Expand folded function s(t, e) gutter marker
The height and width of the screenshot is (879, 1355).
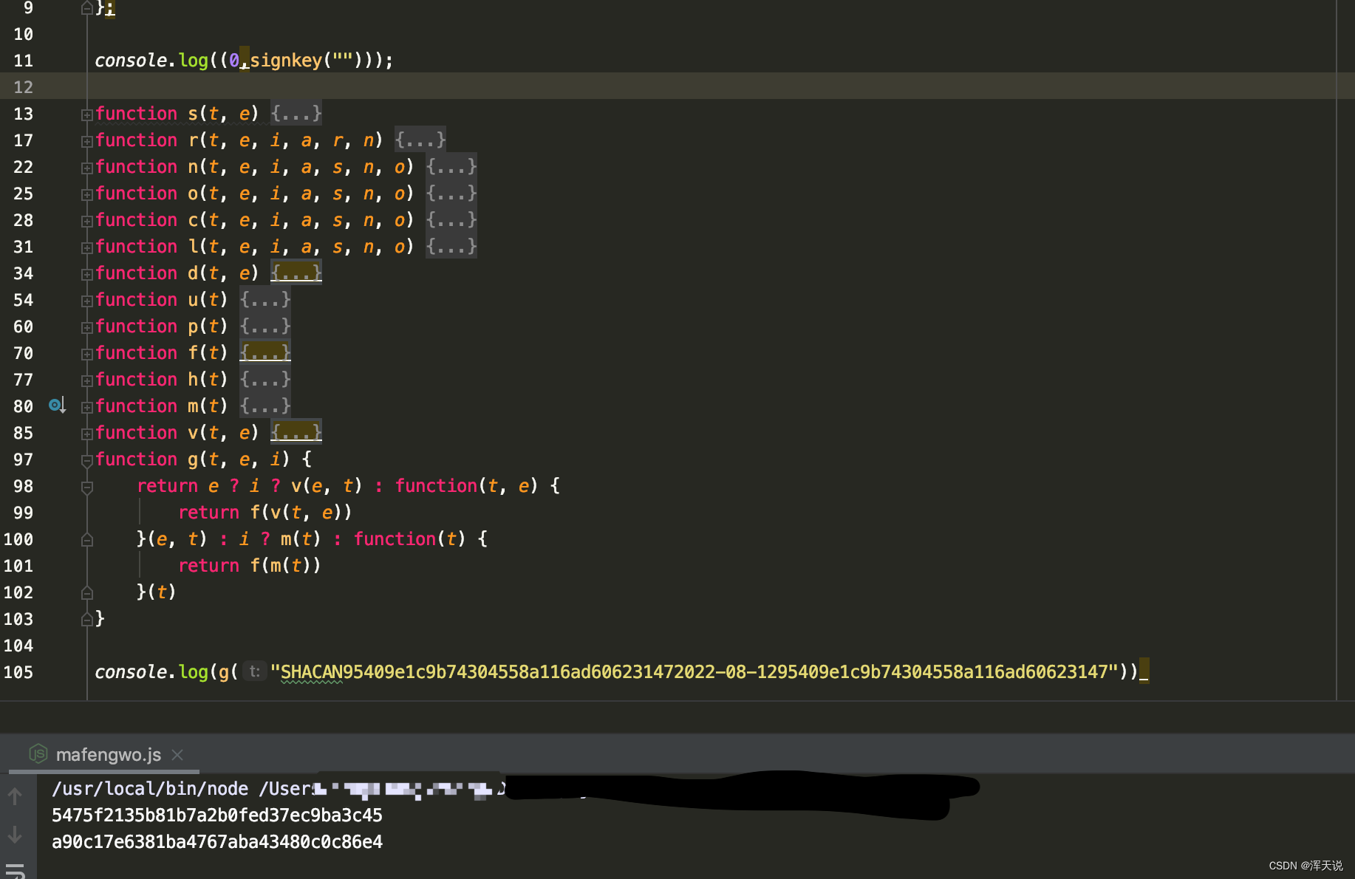click(86, 114)
